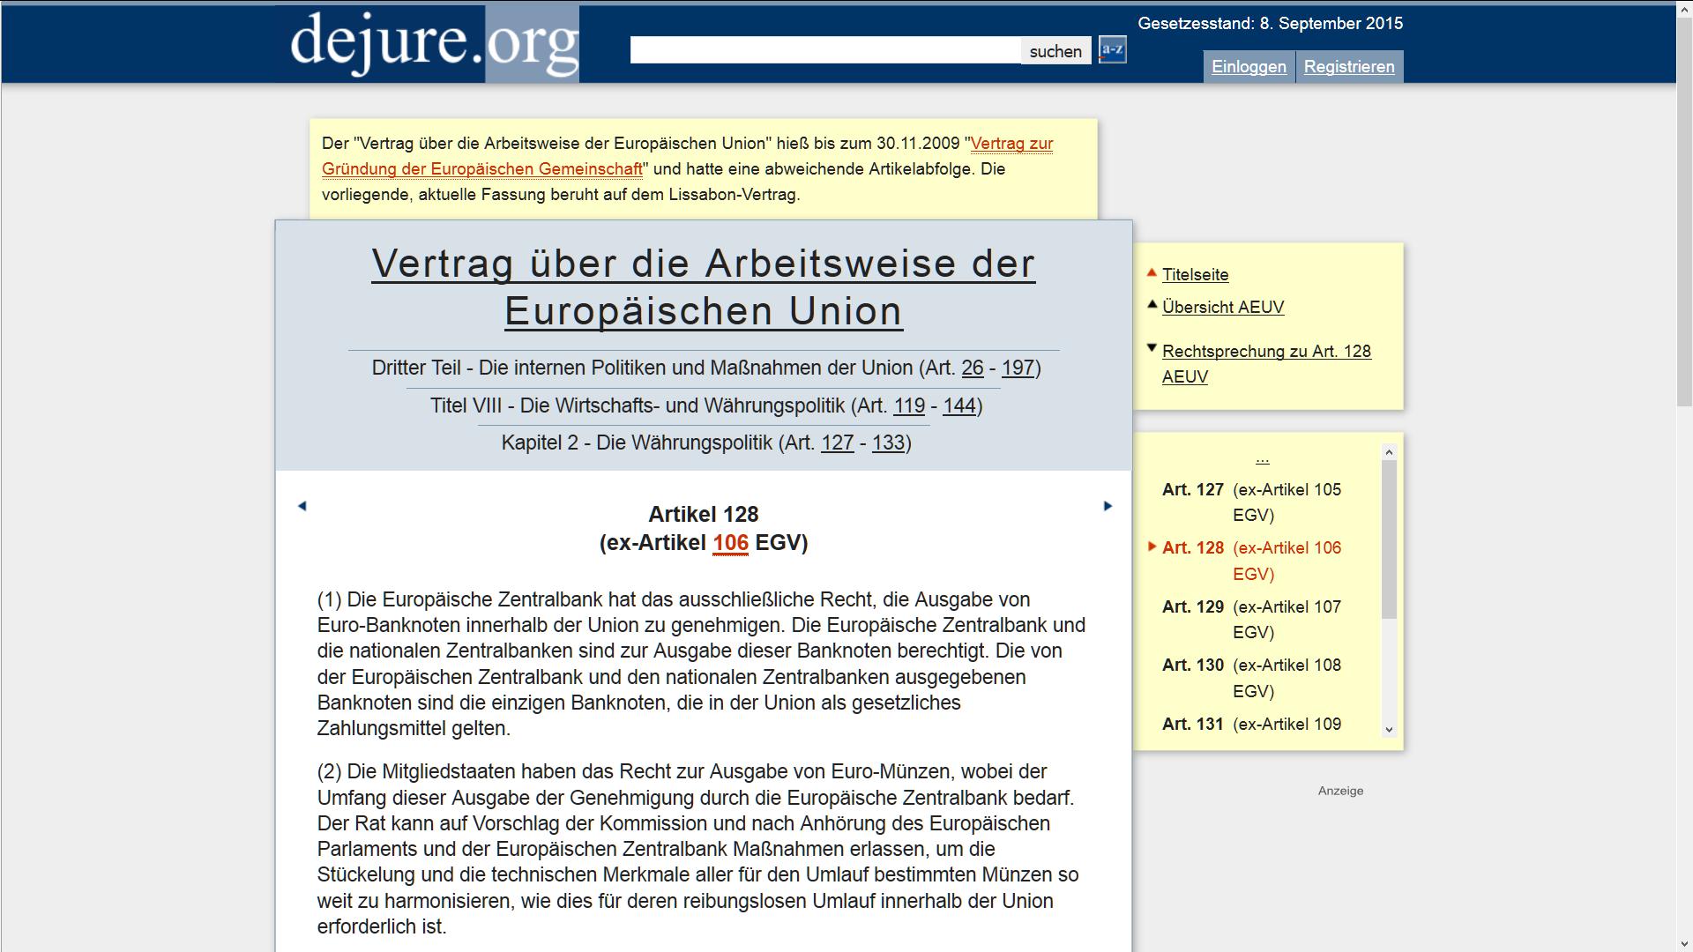Select Art. 130 in article list

1192,666
